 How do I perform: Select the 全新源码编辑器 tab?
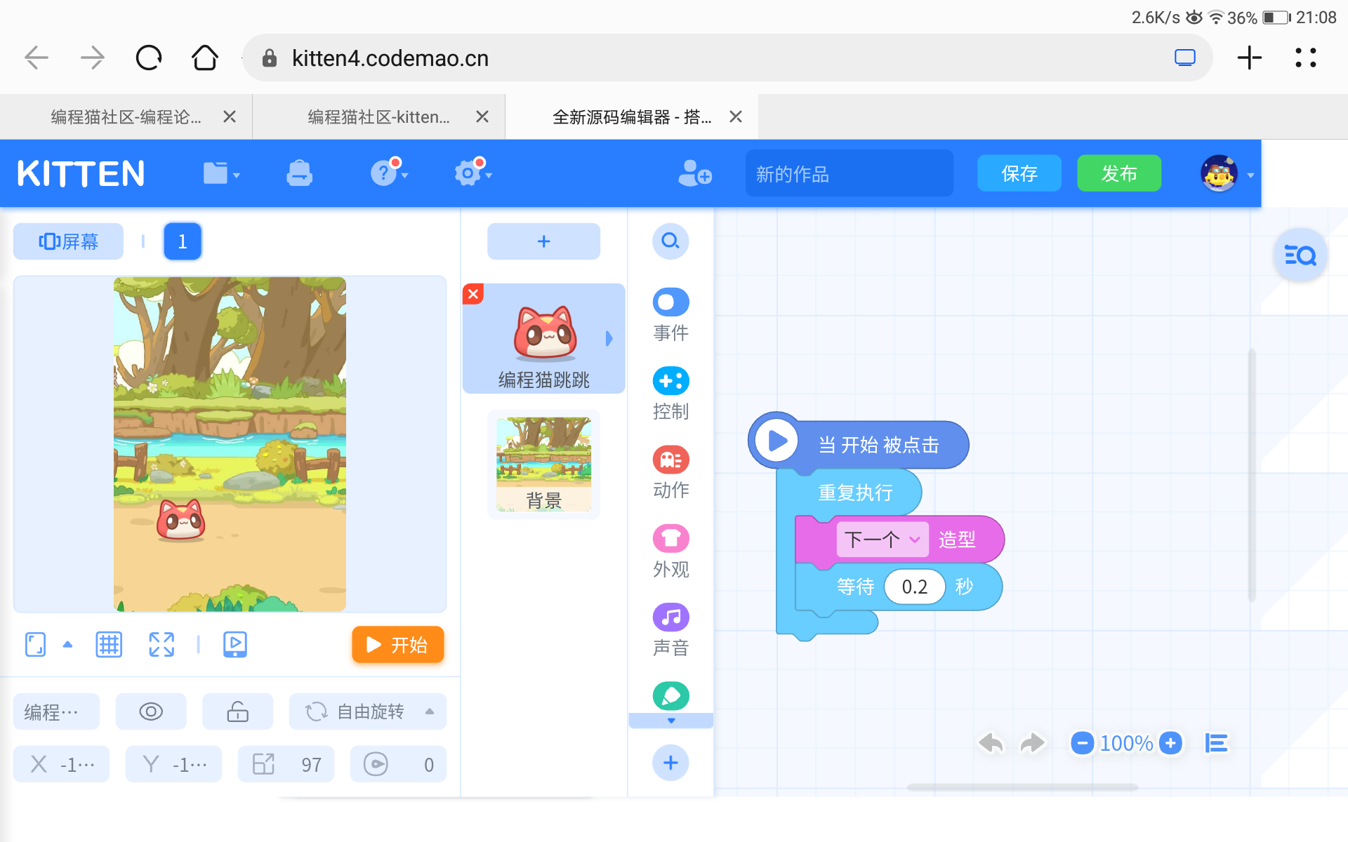click(632, 117)
